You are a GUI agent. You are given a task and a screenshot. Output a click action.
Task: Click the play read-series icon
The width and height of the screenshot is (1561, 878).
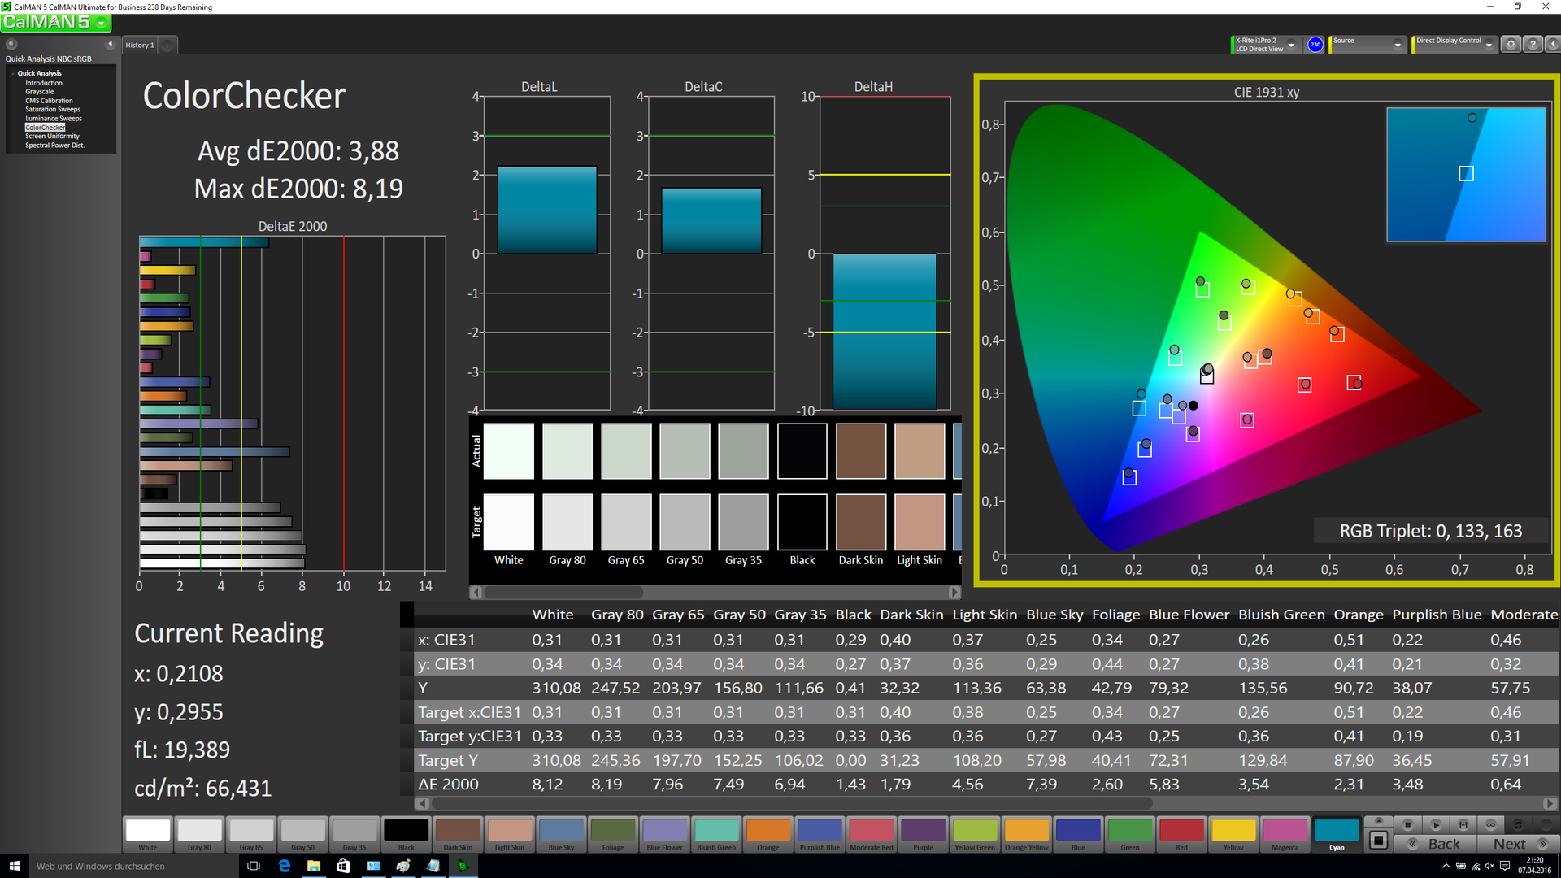coord(1436,824)
